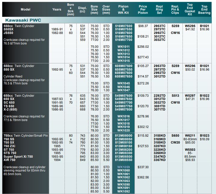Select the price $109.73

[x=143, y=95]
